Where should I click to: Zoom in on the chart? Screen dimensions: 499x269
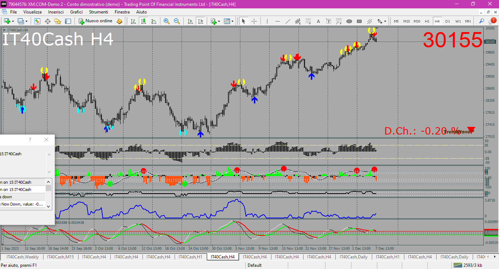[167, 21]
